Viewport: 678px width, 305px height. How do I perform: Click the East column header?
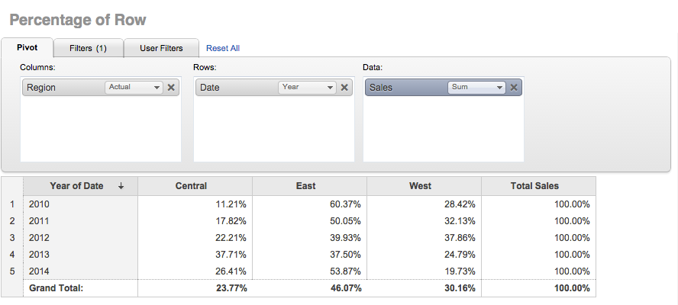305,186
